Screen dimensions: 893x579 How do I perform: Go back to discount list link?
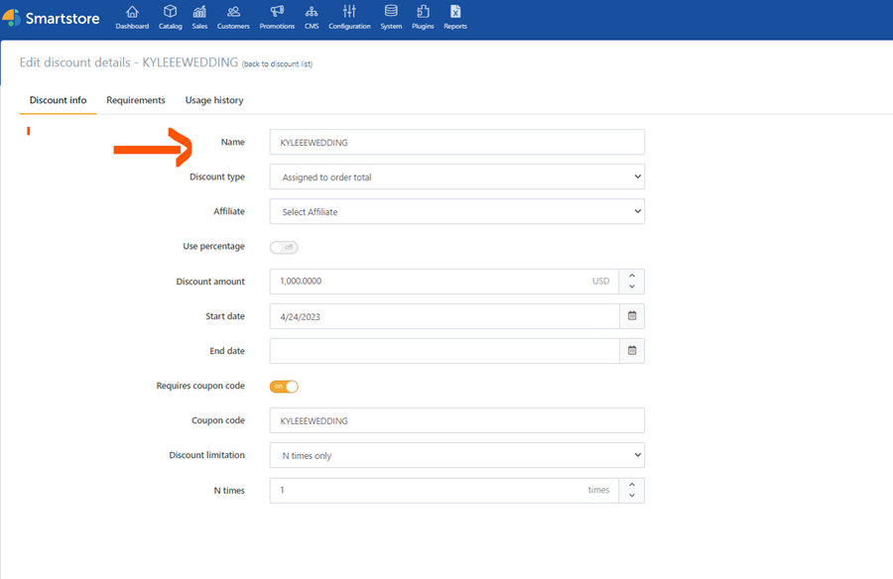click(x=278, y=63)
